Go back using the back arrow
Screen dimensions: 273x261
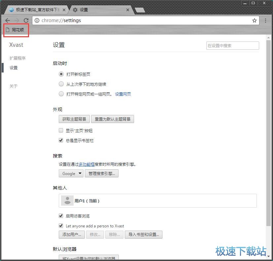click(x=8, y=20)
